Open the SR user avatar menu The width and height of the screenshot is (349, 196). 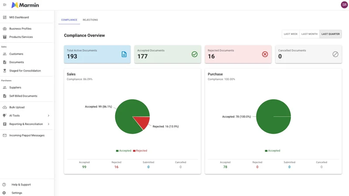tap(344, 5)
